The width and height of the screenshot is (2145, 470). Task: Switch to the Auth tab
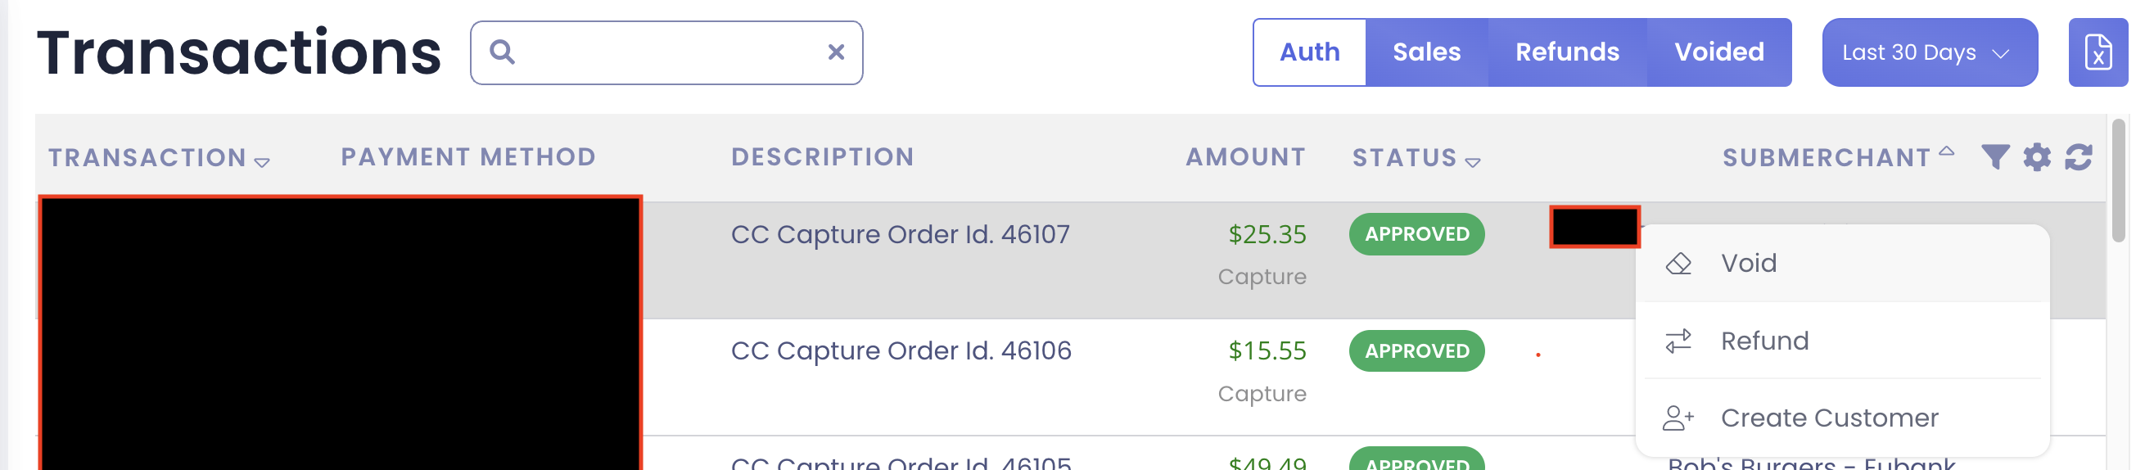[1310, 52]
